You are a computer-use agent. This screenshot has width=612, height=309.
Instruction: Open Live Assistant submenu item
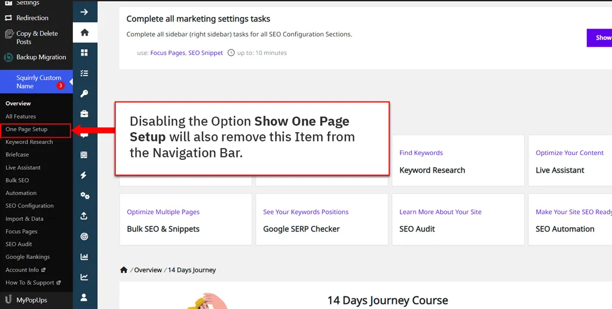tap(23, 167)
